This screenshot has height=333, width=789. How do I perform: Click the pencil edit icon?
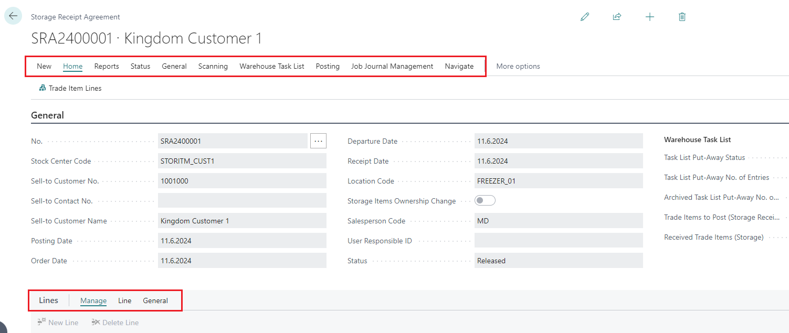coord(585,17)
